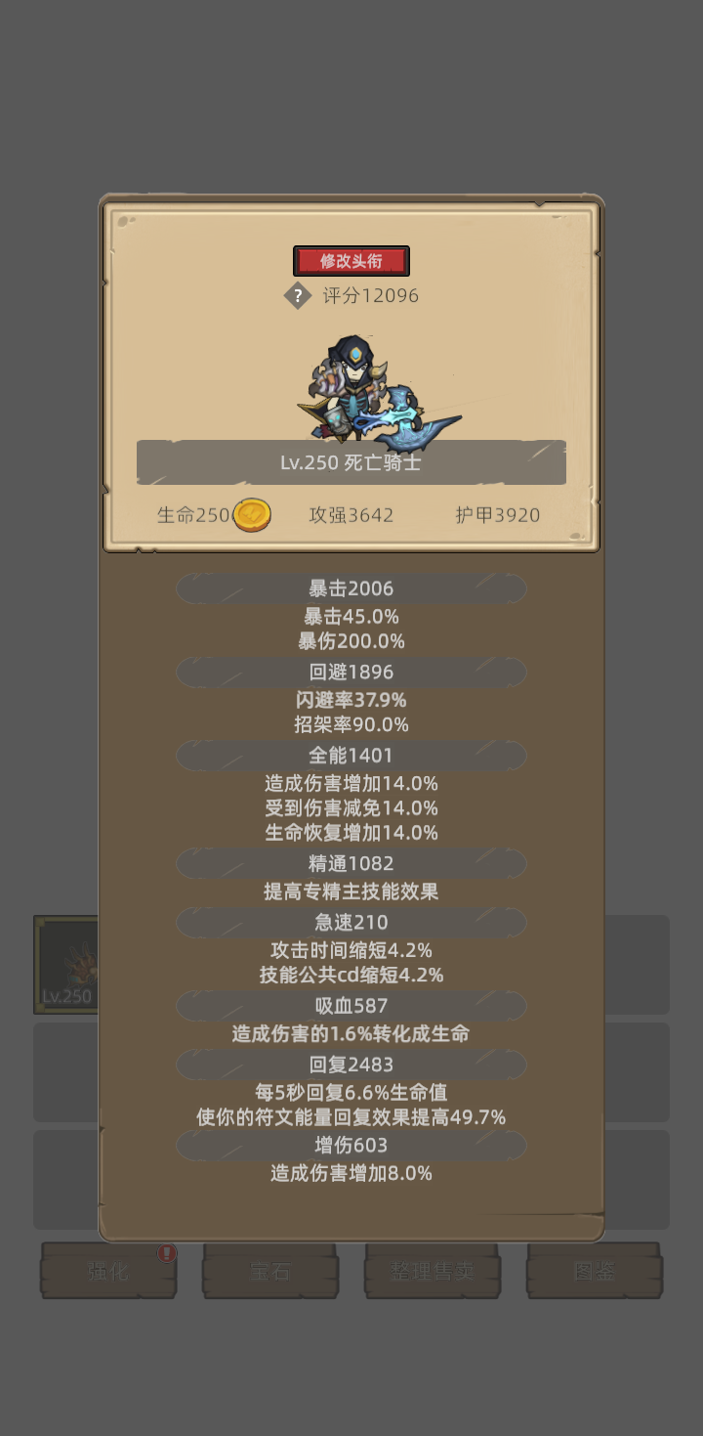Select the 回复2483 stat header
Image resolution: width=703 pixels, height=1436 pixels.
(x=351, y=1065)
